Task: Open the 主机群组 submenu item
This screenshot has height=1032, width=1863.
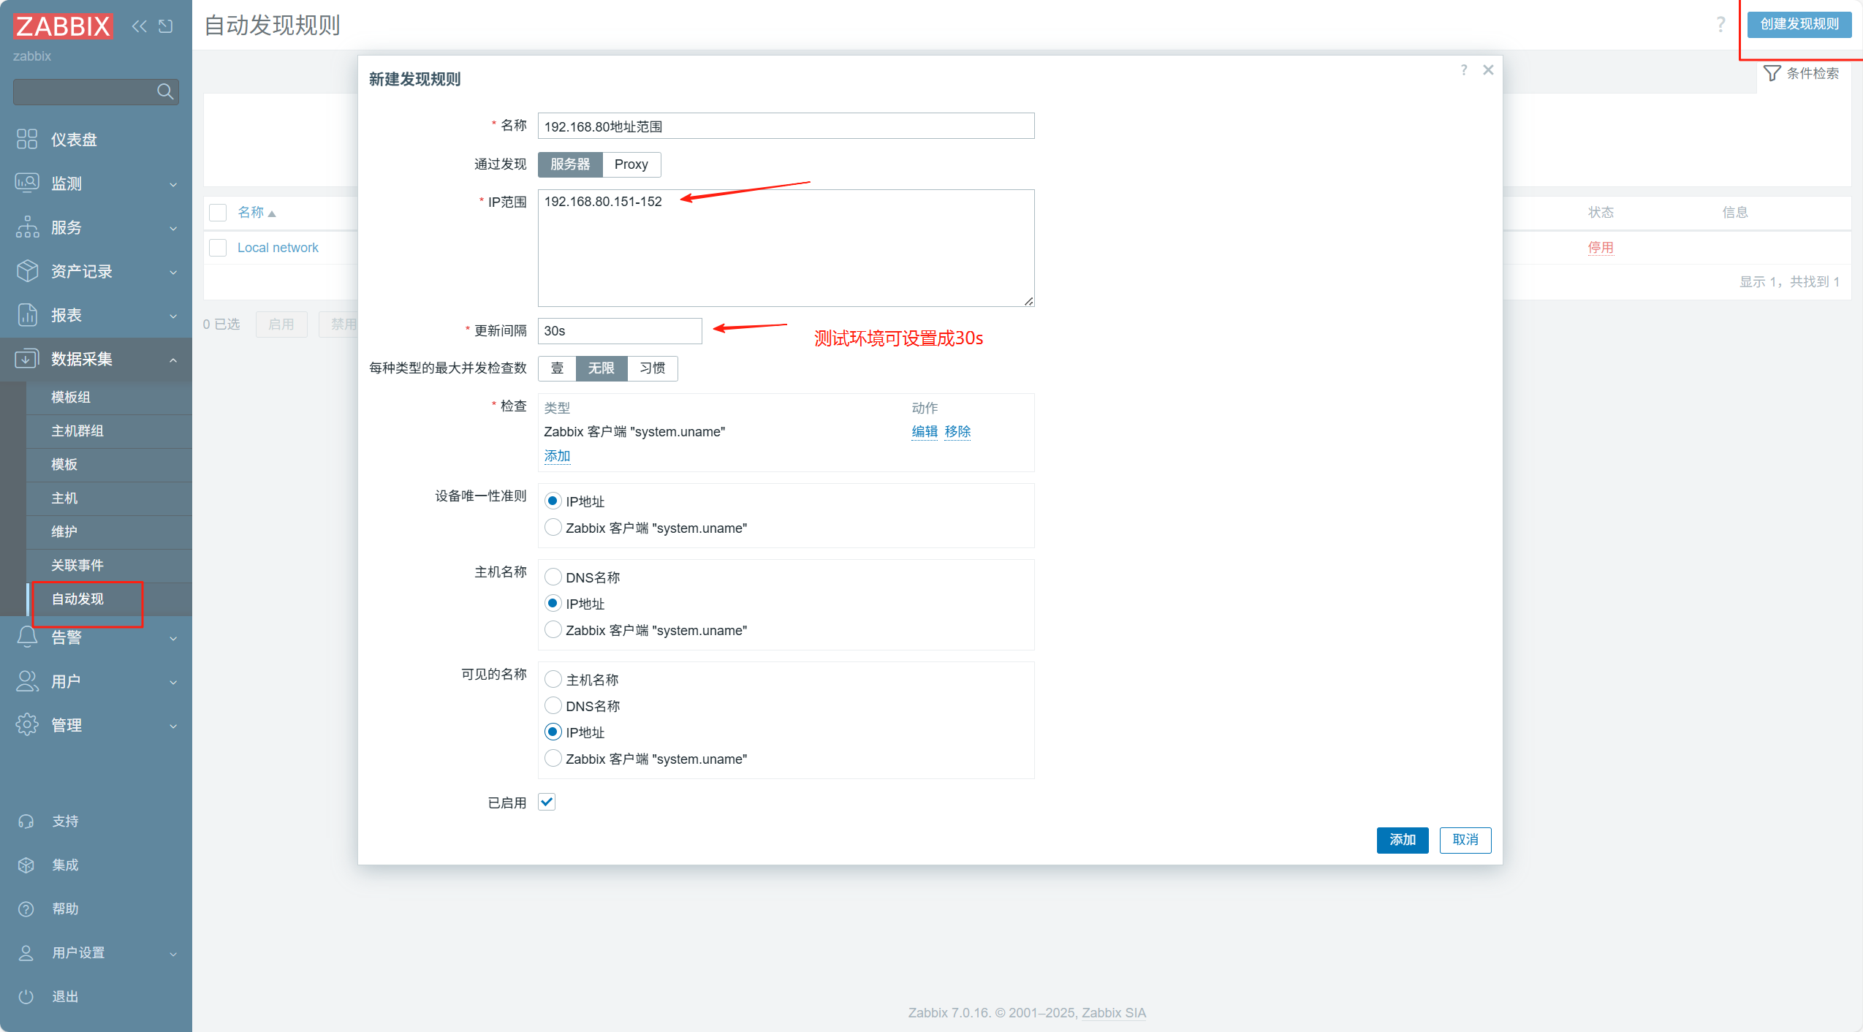Action: [109, 430]
